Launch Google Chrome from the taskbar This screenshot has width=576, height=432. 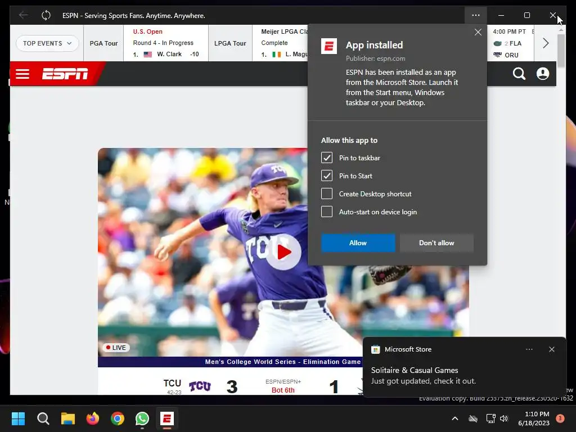coord(118,418)
